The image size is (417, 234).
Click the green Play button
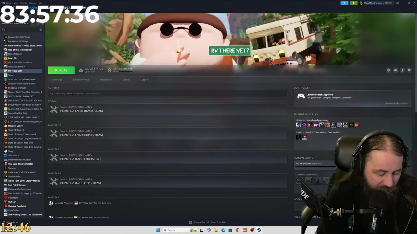pyautogui.click(x=61, y=70)
